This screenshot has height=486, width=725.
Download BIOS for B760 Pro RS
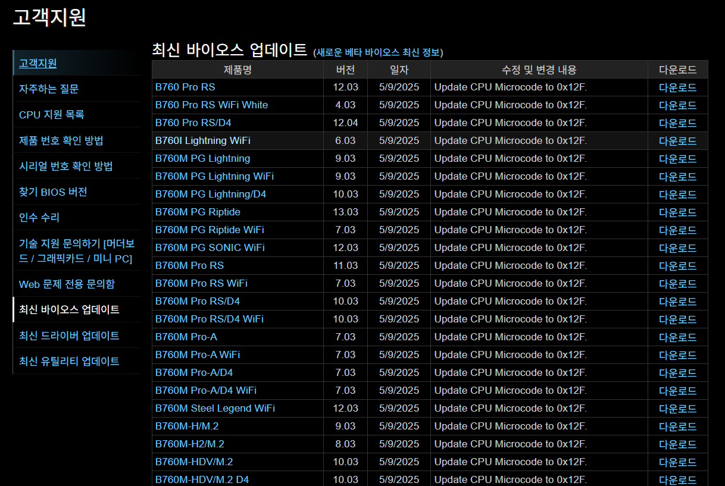point(677,87)
